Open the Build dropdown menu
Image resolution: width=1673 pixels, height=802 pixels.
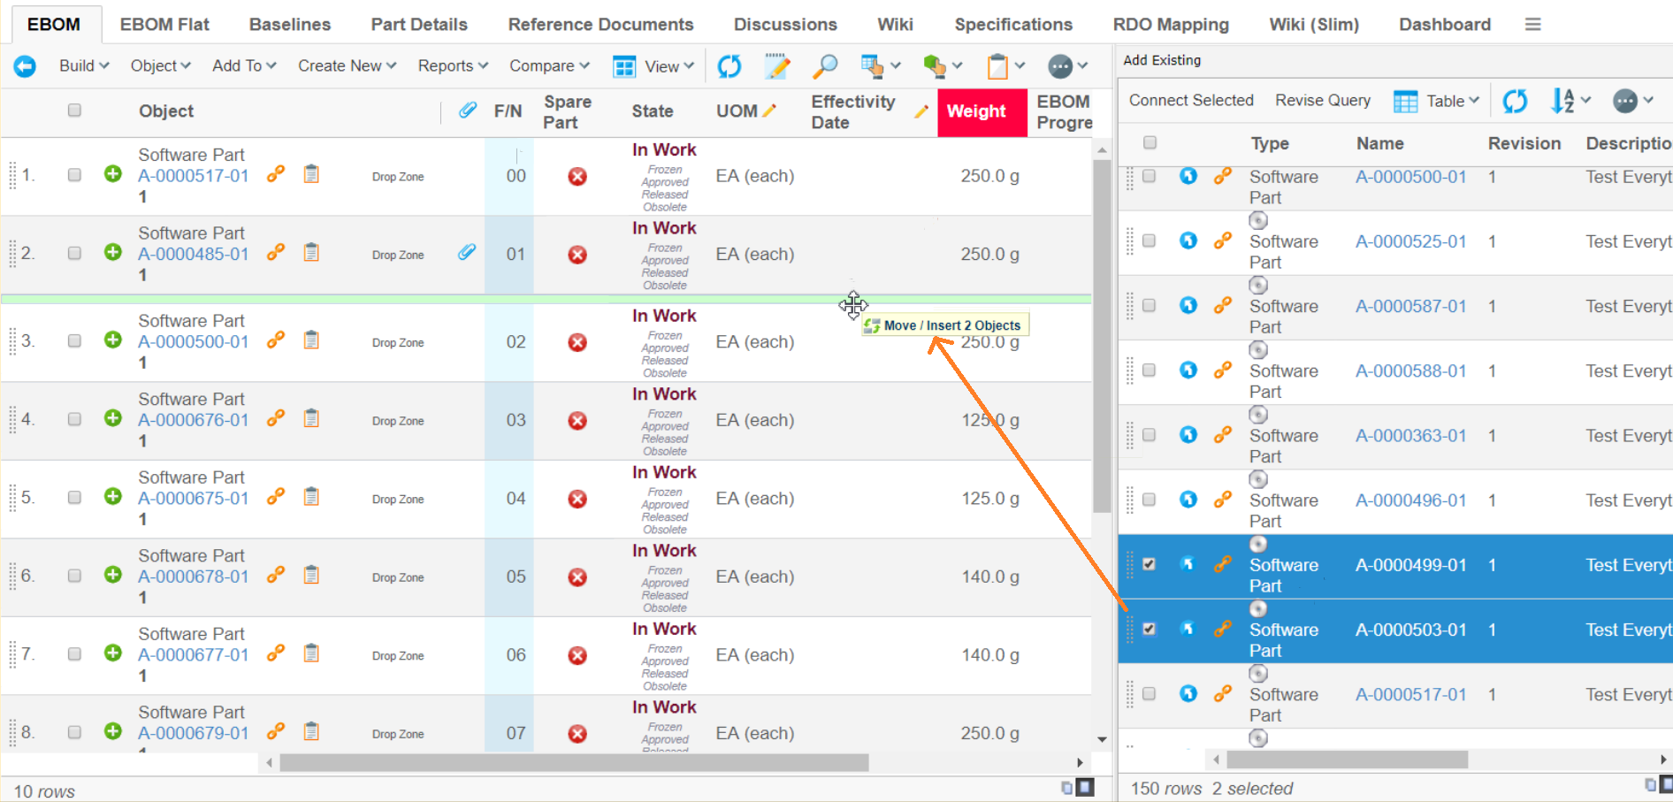84,66
